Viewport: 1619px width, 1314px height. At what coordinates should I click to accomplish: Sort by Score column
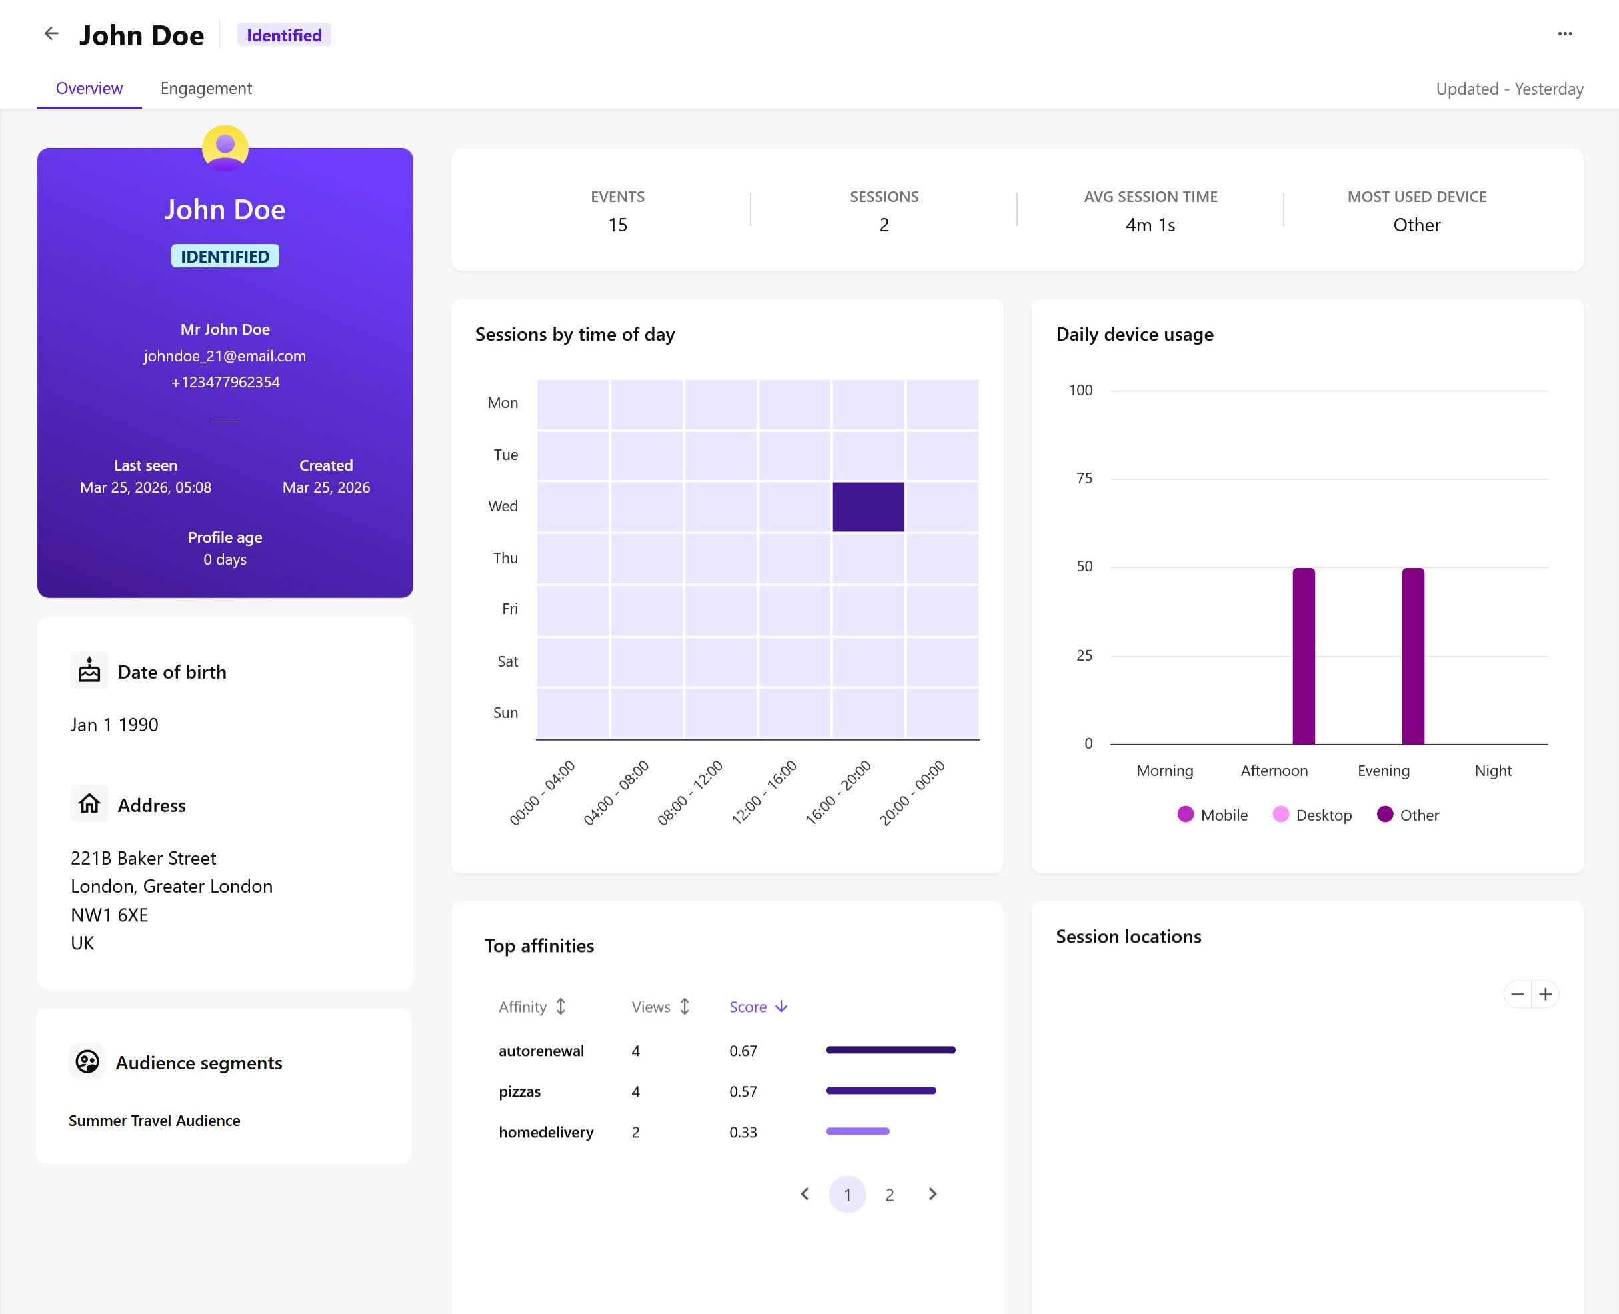click(758, 1007)
